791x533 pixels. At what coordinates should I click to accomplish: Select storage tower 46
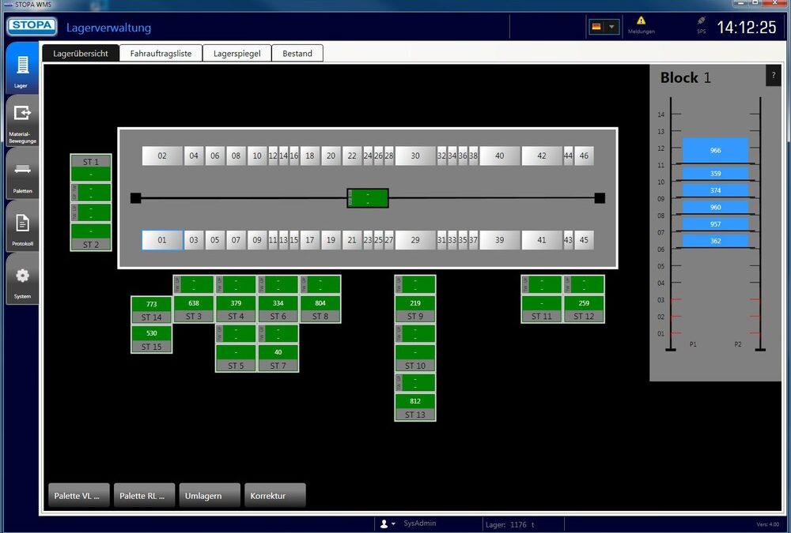point(584,156)
